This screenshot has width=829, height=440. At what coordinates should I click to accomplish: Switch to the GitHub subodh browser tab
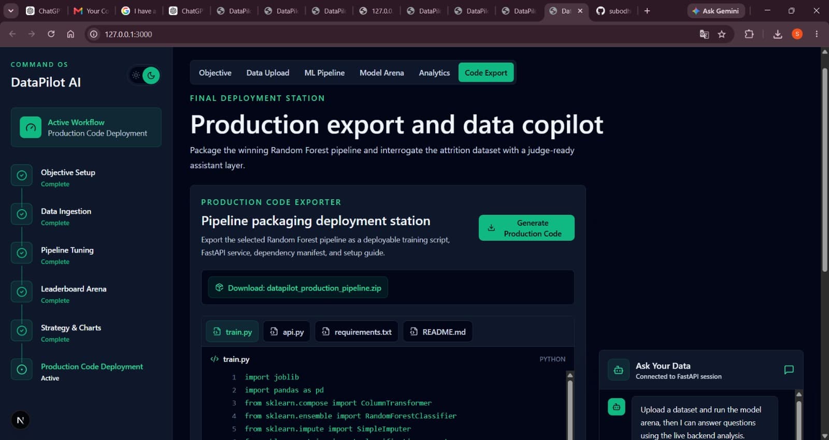click(614, 11)
